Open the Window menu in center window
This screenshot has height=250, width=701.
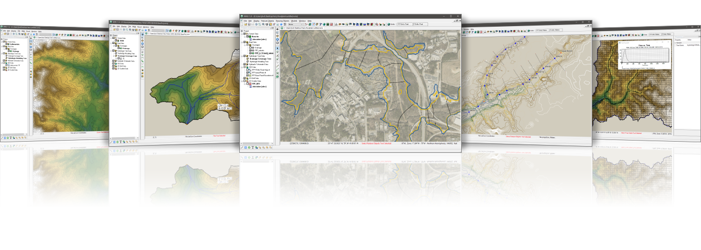[x=303, y=21]
